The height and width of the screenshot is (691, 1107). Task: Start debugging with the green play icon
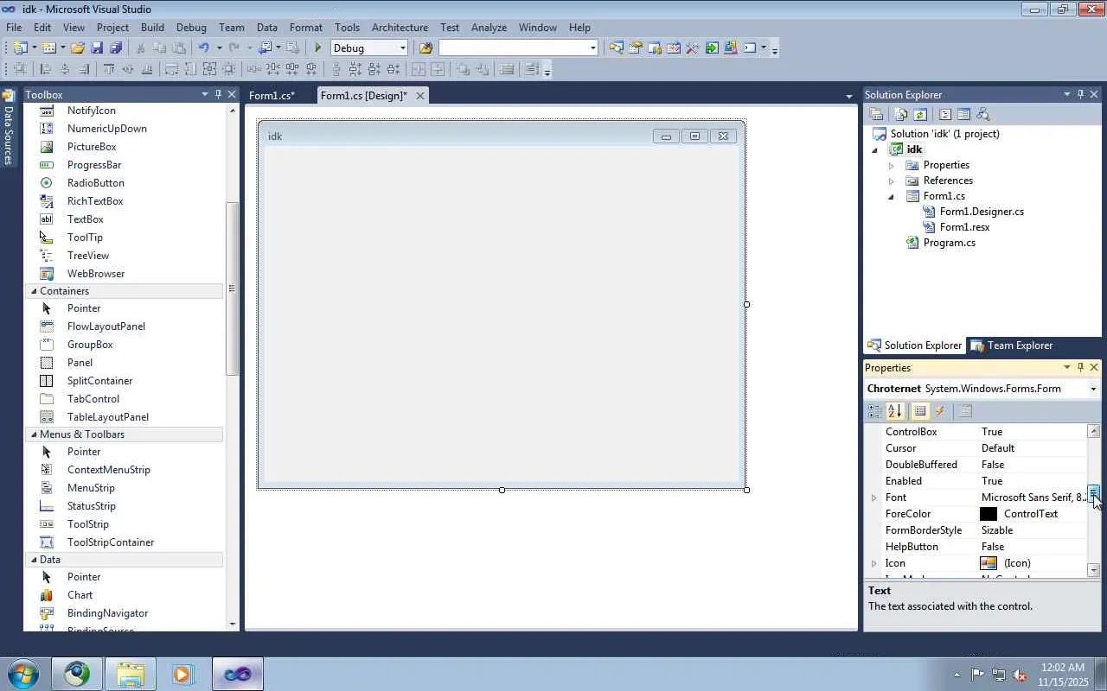(x=318, y=48)
